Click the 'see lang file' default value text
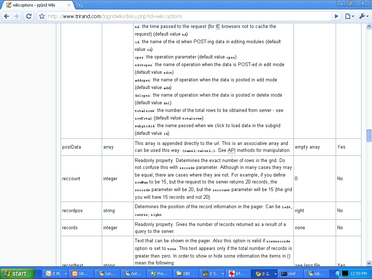 [x=307, y=265]
